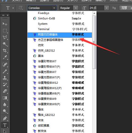Click the font size input field

coord(97,8)
